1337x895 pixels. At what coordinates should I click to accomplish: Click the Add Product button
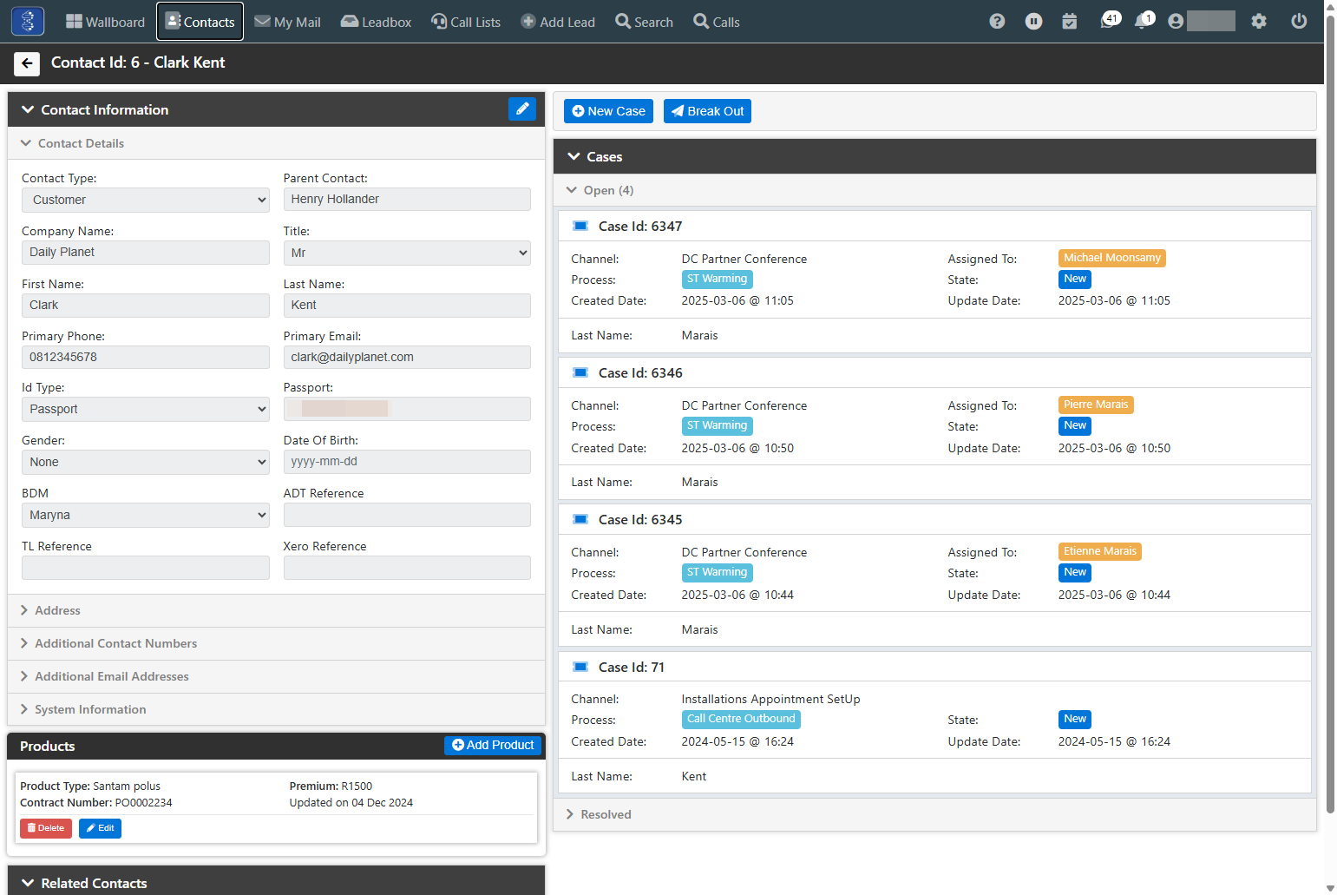pyautogui.click(x=493, y=745)
